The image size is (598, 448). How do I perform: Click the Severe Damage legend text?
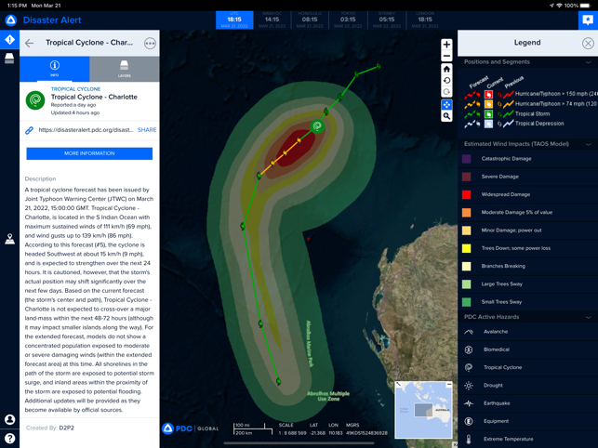499,177
